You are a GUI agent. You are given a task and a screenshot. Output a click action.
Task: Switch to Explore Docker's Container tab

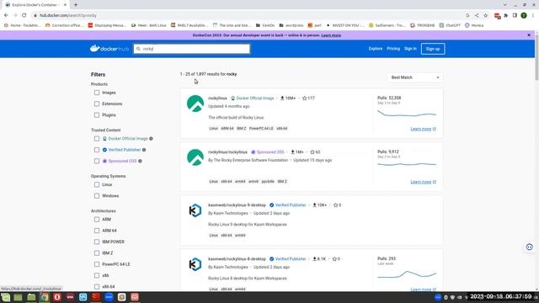(35, 5)
